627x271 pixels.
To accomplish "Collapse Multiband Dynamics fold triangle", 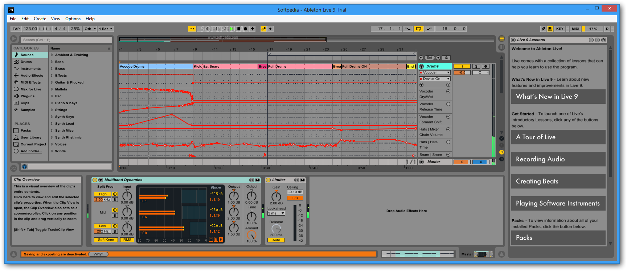I will (101, 180).
